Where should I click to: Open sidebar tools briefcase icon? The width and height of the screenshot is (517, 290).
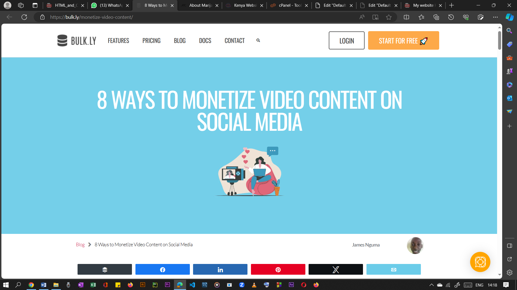pos(509,58)
